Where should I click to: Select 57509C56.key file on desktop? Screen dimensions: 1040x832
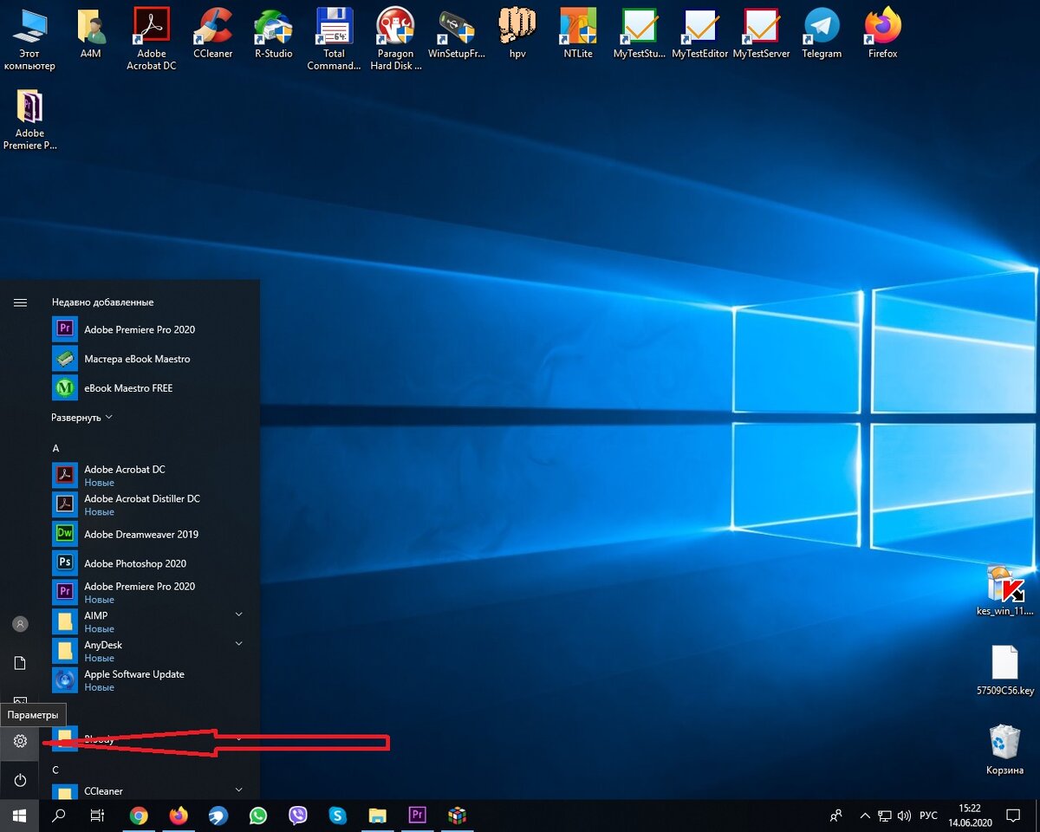[1004, 671]
